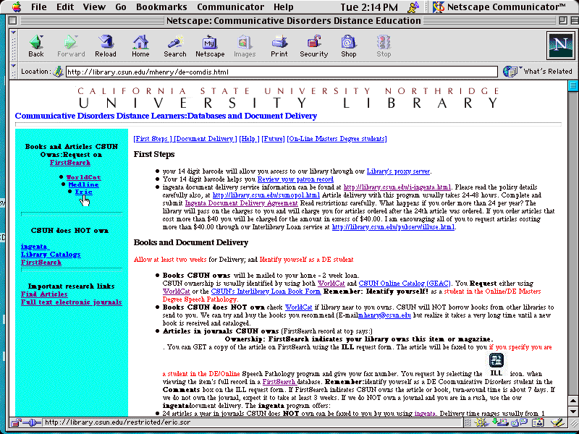Open the Security info toolbar button
This screenshot has width=579, height=434.
point(314,46)
